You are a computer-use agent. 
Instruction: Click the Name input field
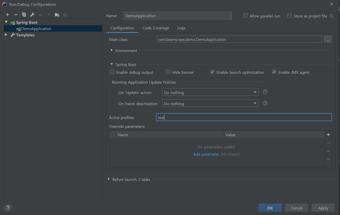point(178,16)
